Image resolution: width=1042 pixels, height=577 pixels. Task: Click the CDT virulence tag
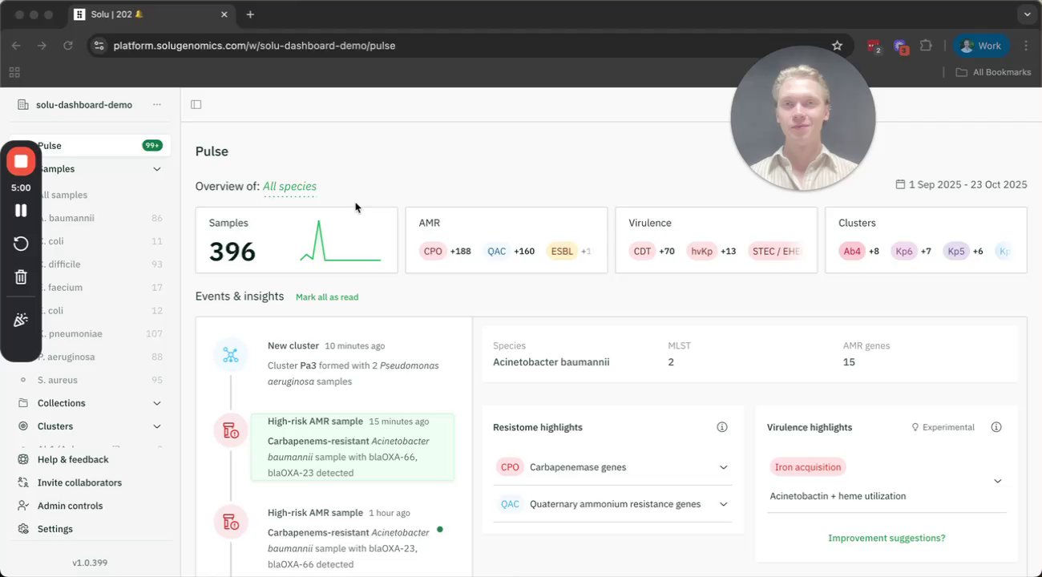point(642,251)
